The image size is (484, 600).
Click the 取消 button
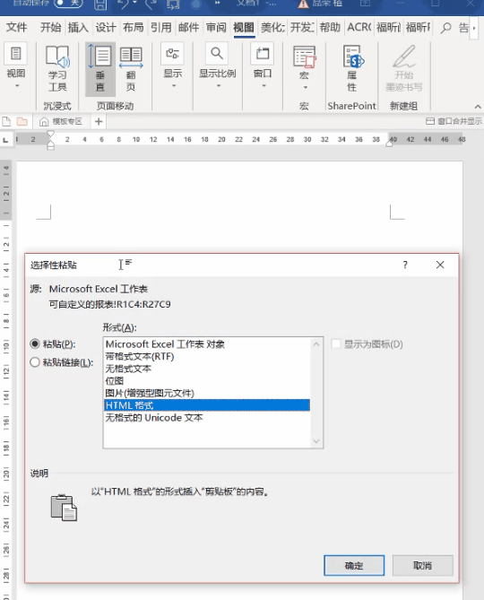coord(423,566)
